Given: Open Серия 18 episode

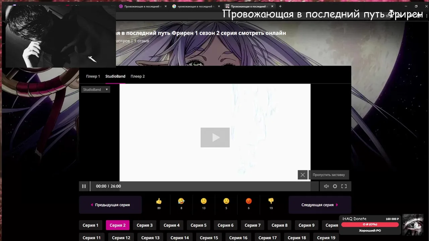Looking at the screenshot, I should [297, 238].
